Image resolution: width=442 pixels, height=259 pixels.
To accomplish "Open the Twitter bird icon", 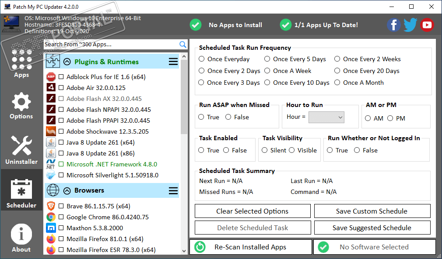I will click(410, 25).
